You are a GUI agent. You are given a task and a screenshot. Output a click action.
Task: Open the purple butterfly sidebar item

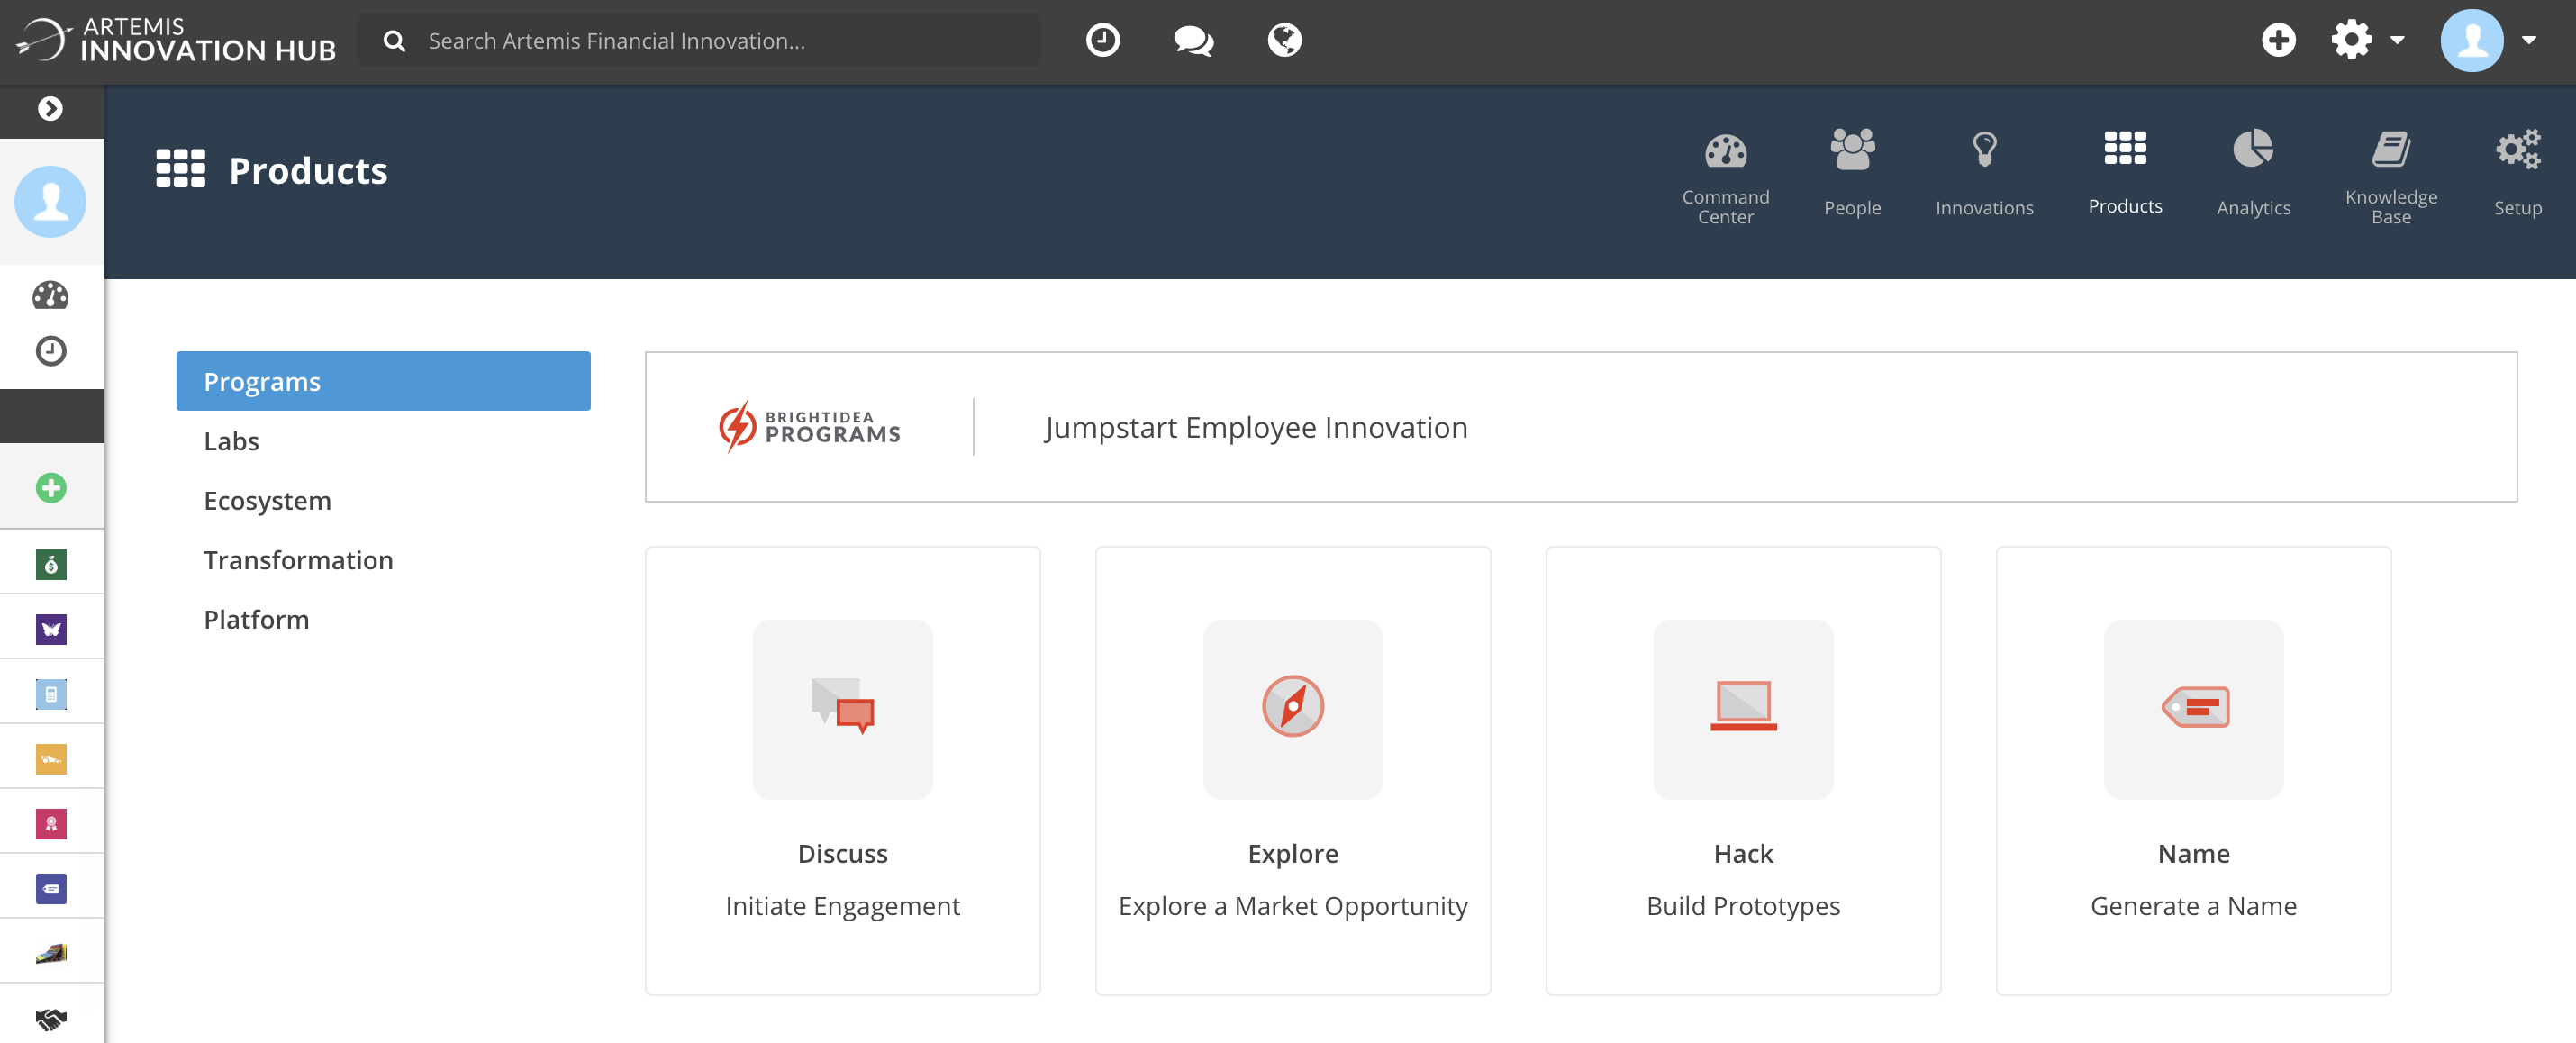pos(51,629)
